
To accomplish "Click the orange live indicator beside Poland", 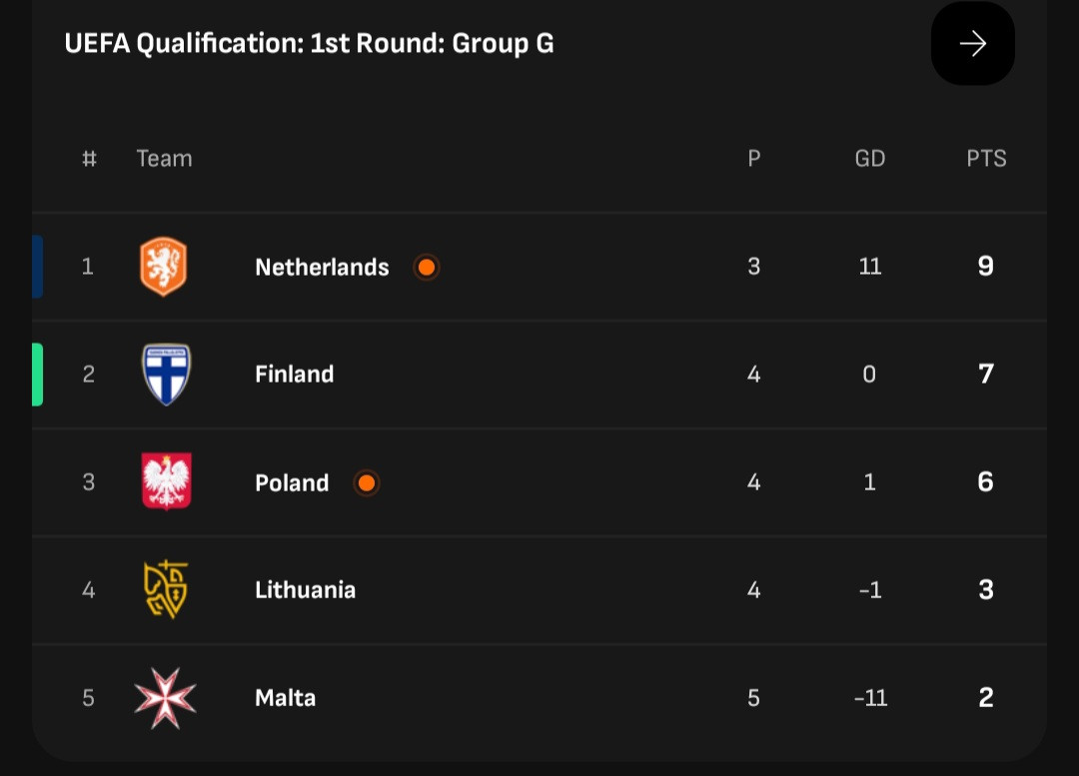I will tap(367, 483).
